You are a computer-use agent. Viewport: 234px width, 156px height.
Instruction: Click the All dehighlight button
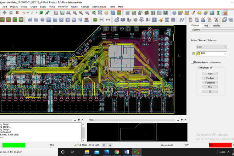coord(210,91)
